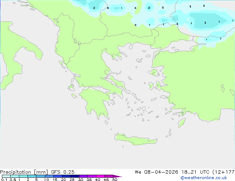Pick the legend swatch between 40 and 45
235x181 pixels.
[x=100, y=176]
